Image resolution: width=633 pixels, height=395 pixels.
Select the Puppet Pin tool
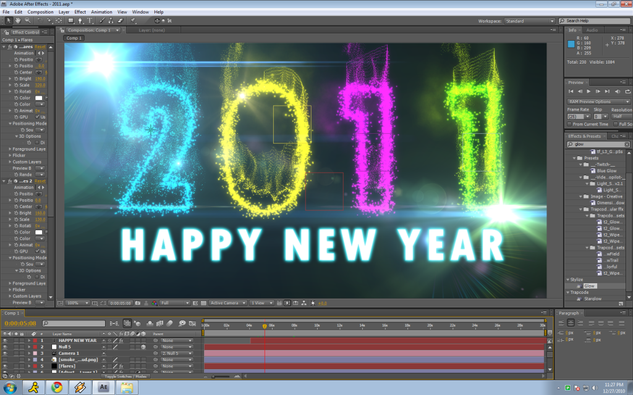tap(133, 20)
